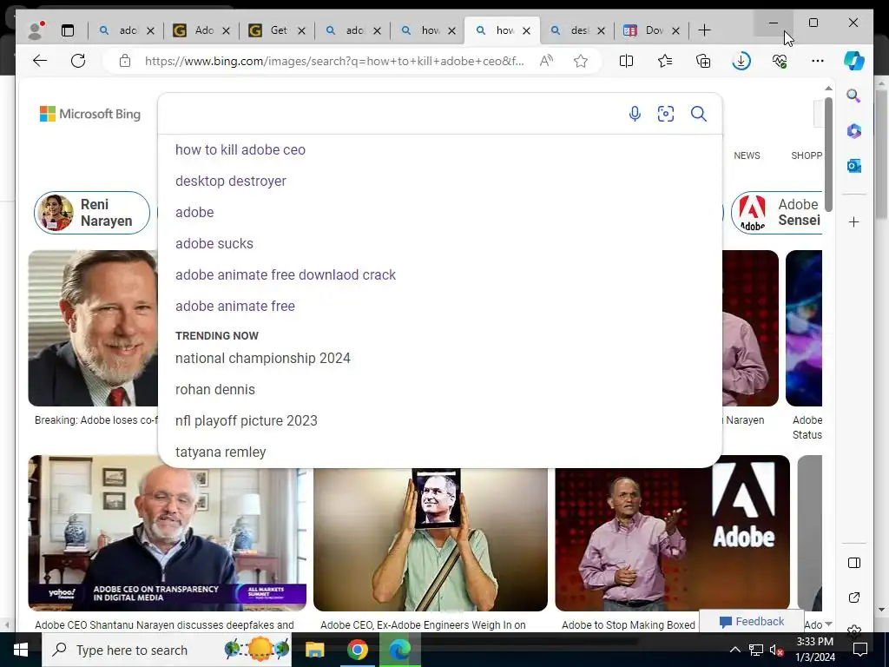
Task: Open Microsoft 365 sidebar icon
Action: point(854,131)
